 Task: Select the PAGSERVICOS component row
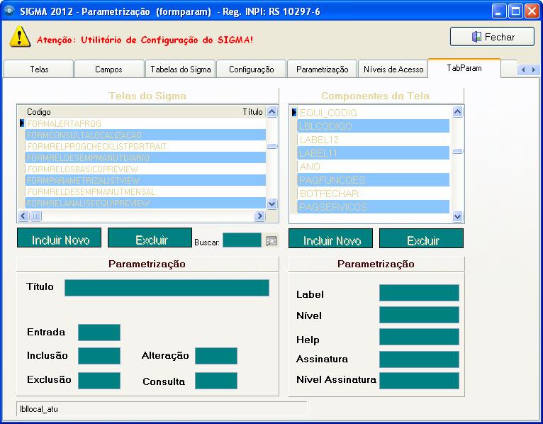click(374, 207)
